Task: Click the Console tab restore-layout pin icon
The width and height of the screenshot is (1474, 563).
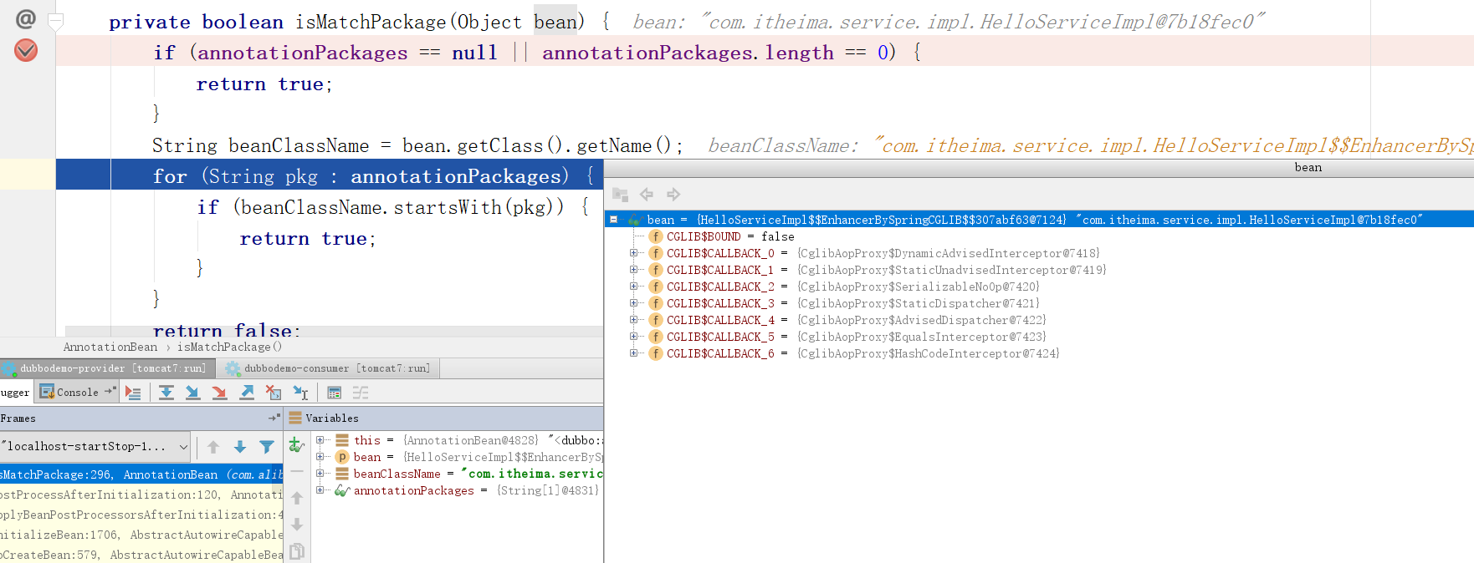Action: [x=110, y=391]
